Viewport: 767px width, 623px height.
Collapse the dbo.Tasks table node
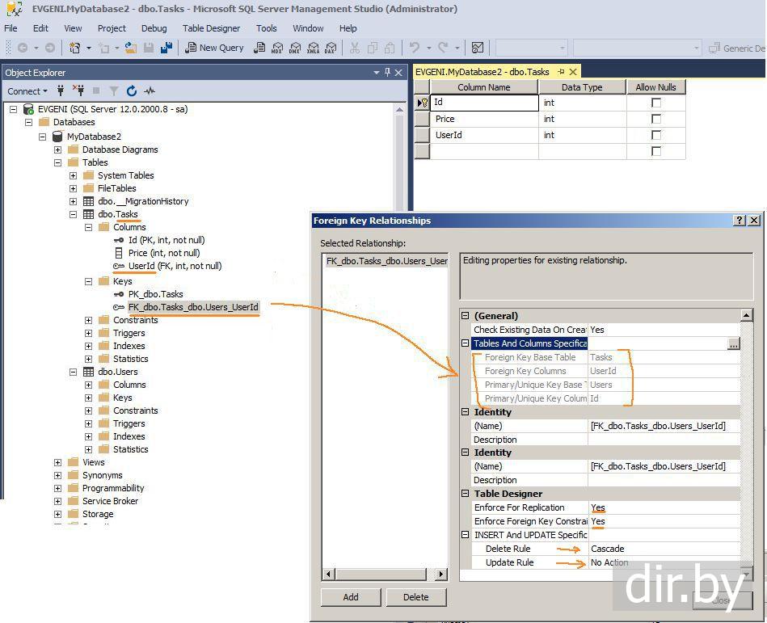coord(74,214)
